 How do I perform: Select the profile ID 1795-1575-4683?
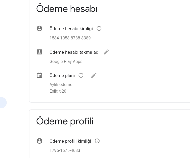pyautogui.click(x=65, y=150)
